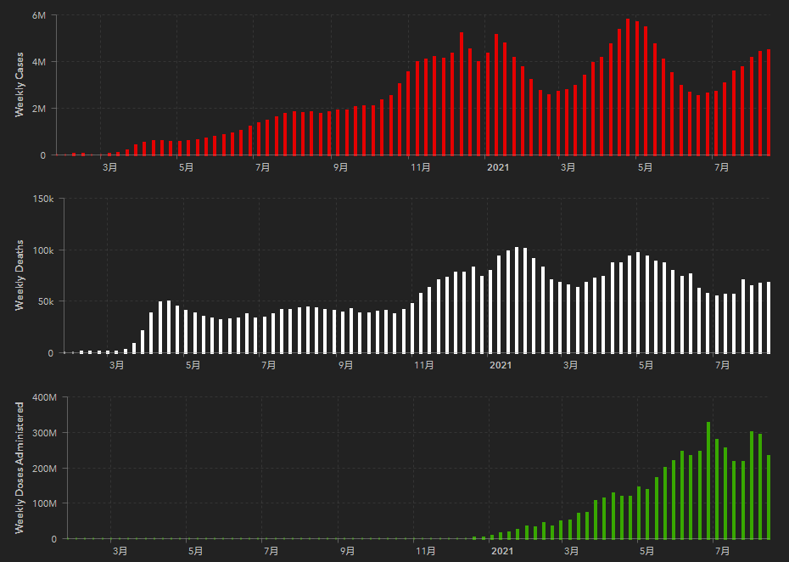Click the 50k label on Weekly Deaths axis
The width and height of the screenshot is (789, 562).
45,301
